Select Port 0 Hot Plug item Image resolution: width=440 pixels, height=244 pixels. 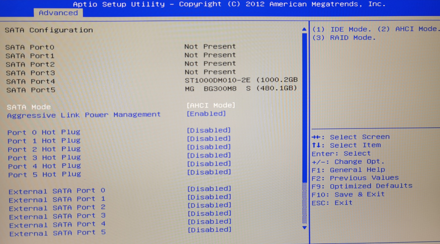44,132
